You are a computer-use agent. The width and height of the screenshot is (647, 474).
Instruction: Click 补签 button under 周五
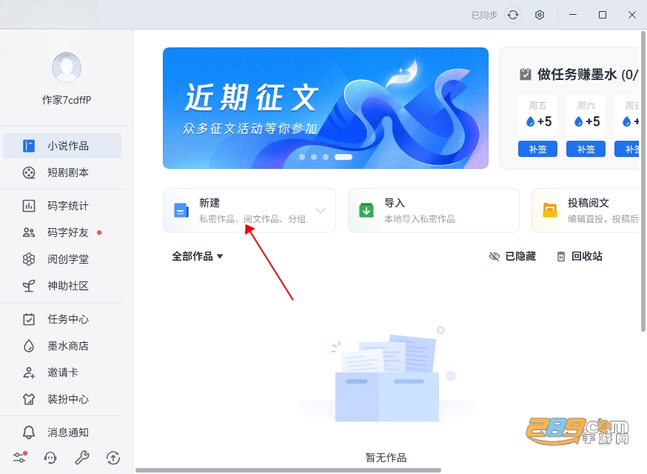(537, 149)
